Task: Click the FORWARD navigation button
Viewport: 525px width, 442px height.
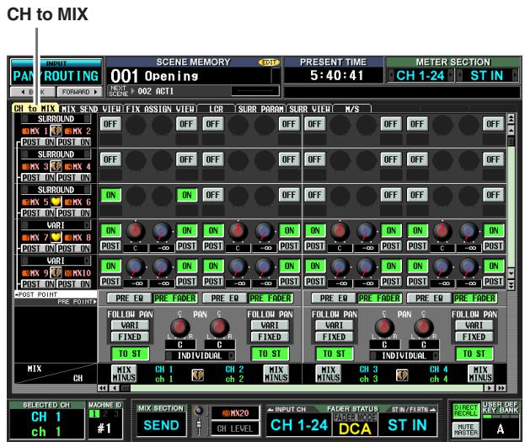Action: [x=79, y=92]
